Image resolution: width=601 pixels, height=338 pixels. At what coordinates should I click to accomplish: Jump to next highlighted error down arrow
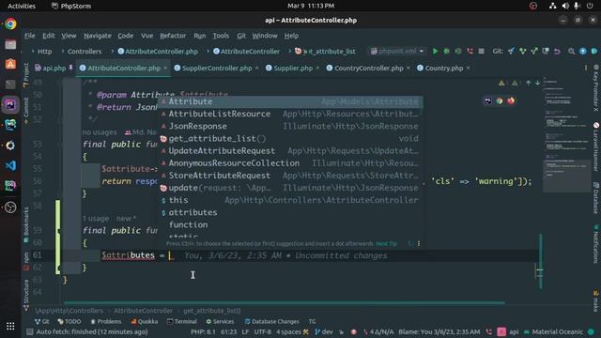click(x=537, y=83)
